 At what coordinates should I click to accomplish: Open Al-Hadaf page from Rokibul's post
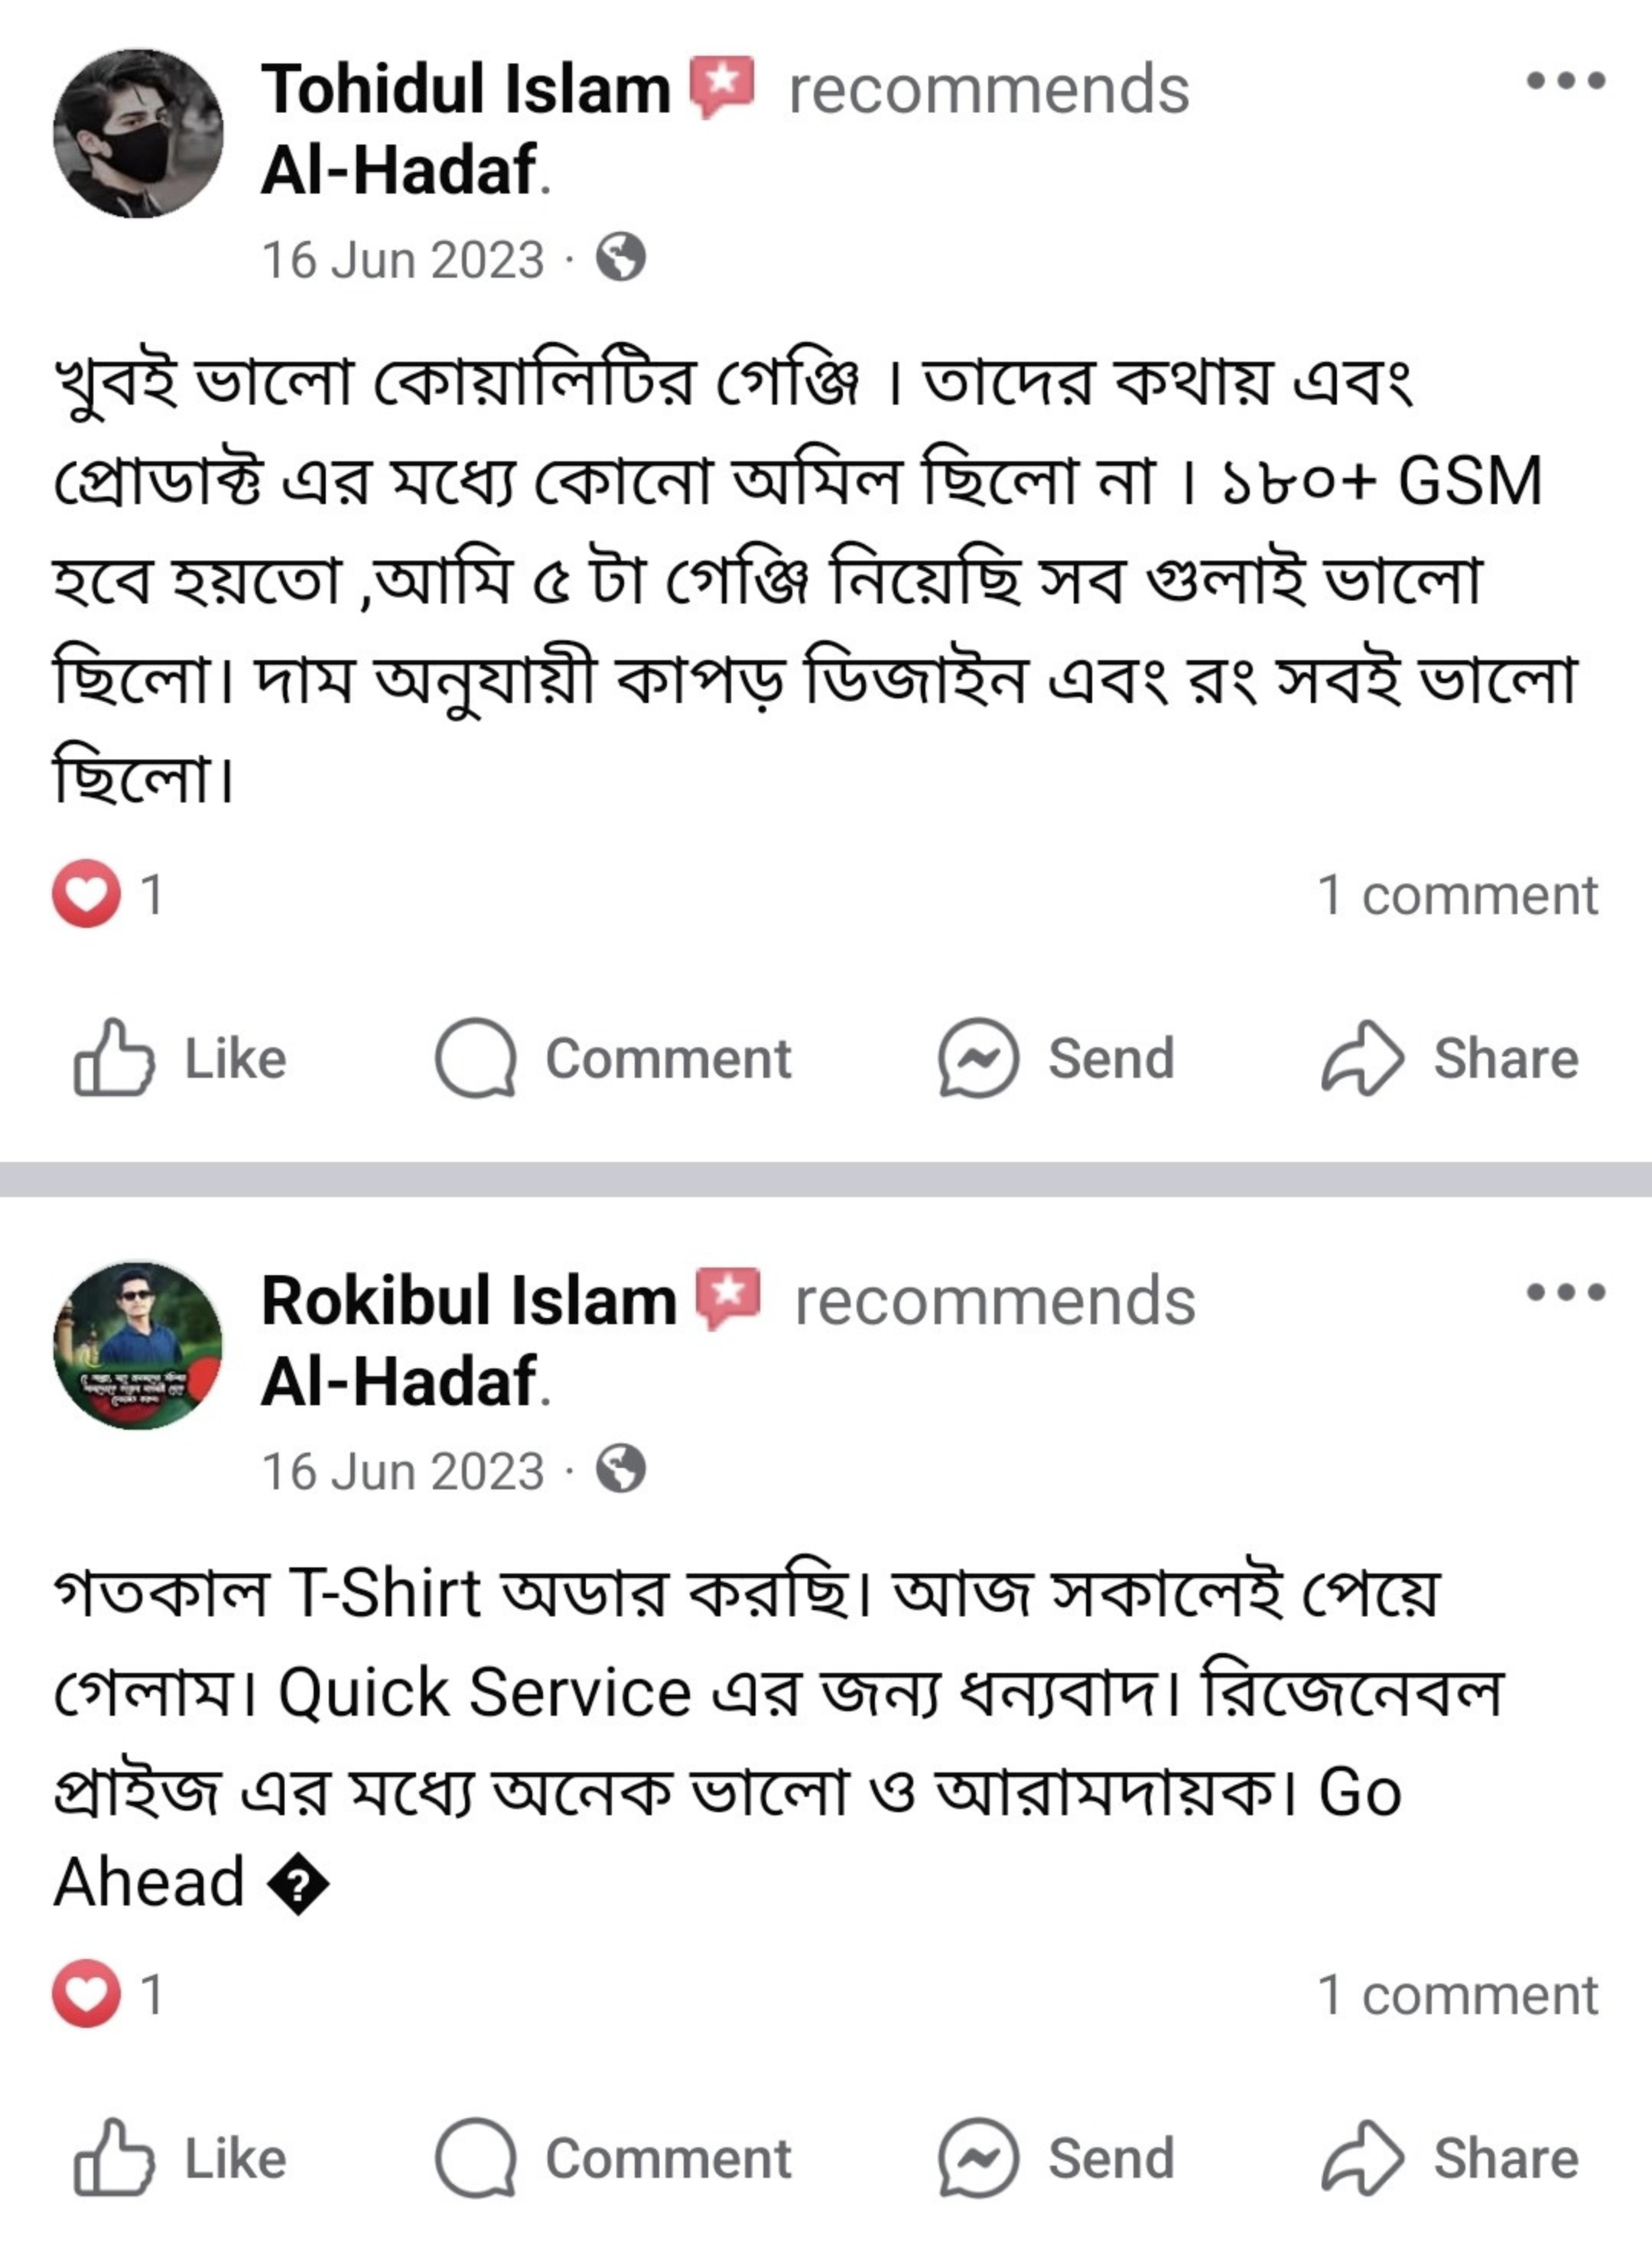pyautogui.click(x=399, y=1382)
